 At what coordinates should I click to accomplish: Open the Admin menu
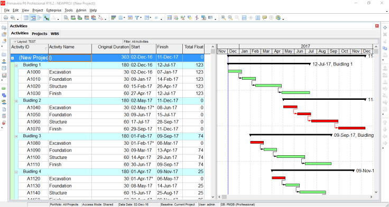point(81,10)
